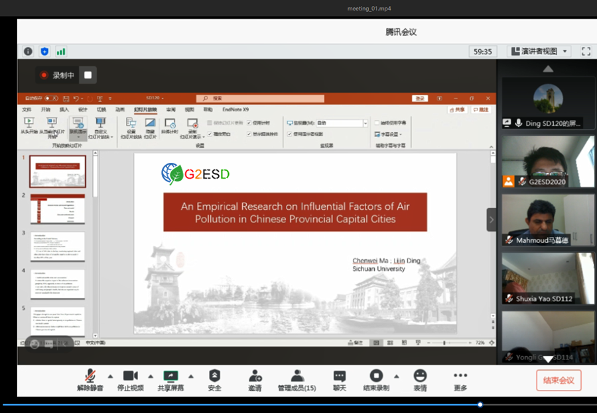Image resolution: width=597 pixels, height=413 pixels.
Task: Click the 结束录制 stop recording icon
Action: 376,375
